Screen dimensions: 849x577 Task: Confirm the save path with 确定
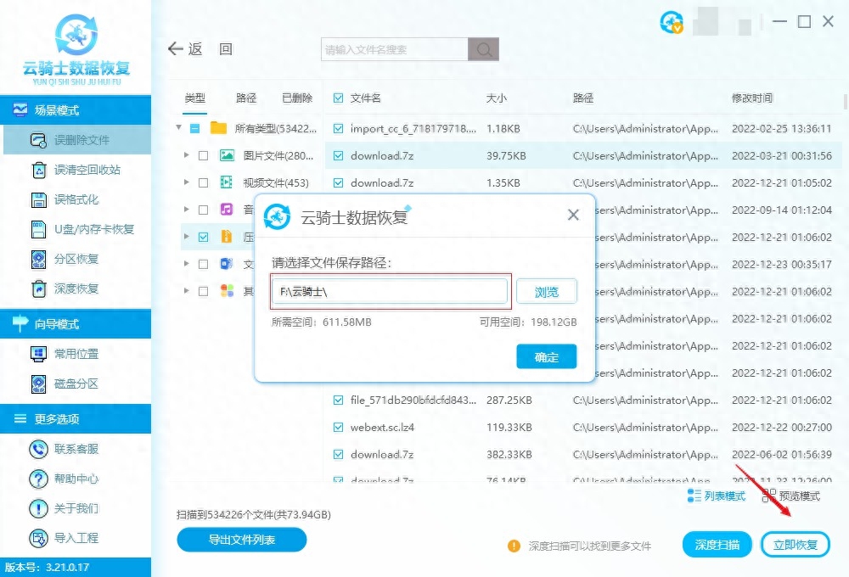coord(546,356)
